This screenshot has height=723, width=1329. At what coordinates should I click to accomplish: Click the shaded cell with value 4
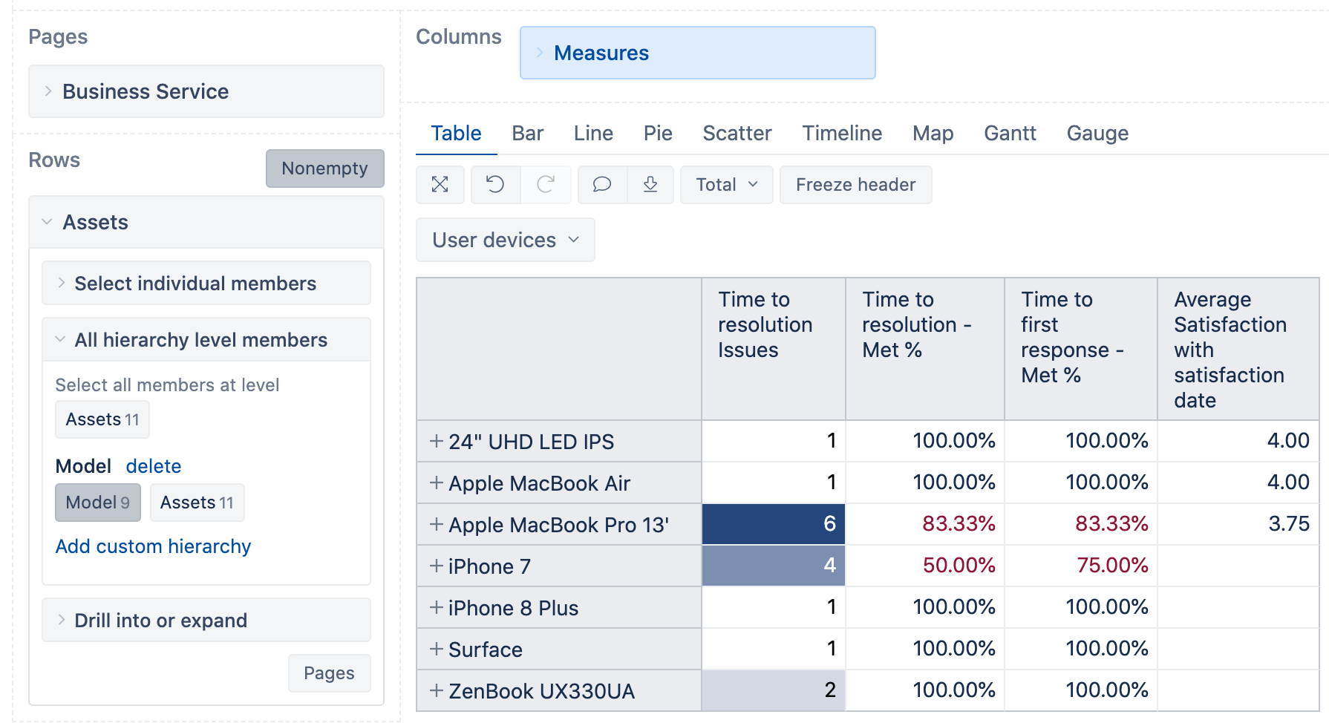773,566
